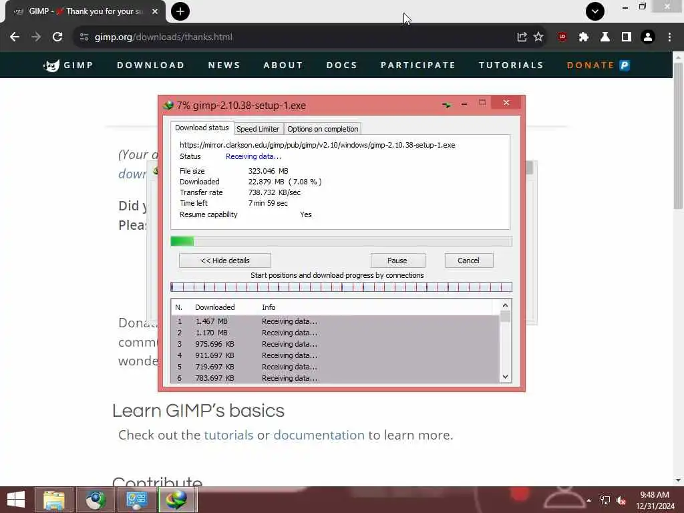Click the Info column header
Screen dimensions: 684x513
click(x=269, y=307)
